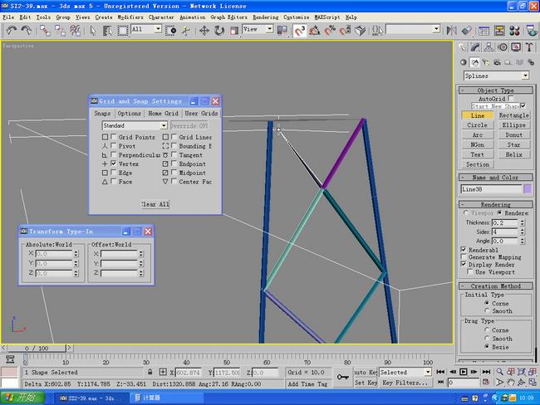Open the Standard snap type dropdown
The width and height of the screenshot is (540, 405).
click(164, 125)
